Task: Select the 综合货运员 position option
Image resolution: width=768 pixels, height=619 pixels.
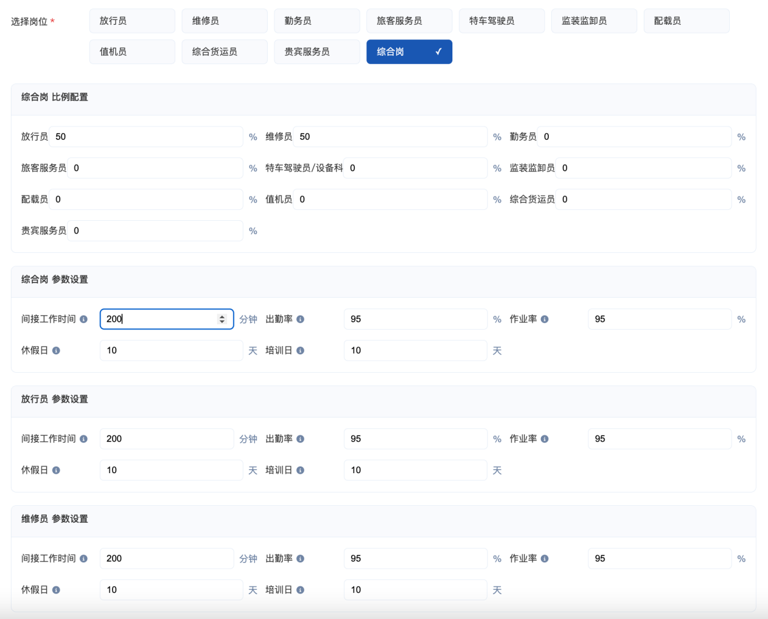Action: point(225,52)
